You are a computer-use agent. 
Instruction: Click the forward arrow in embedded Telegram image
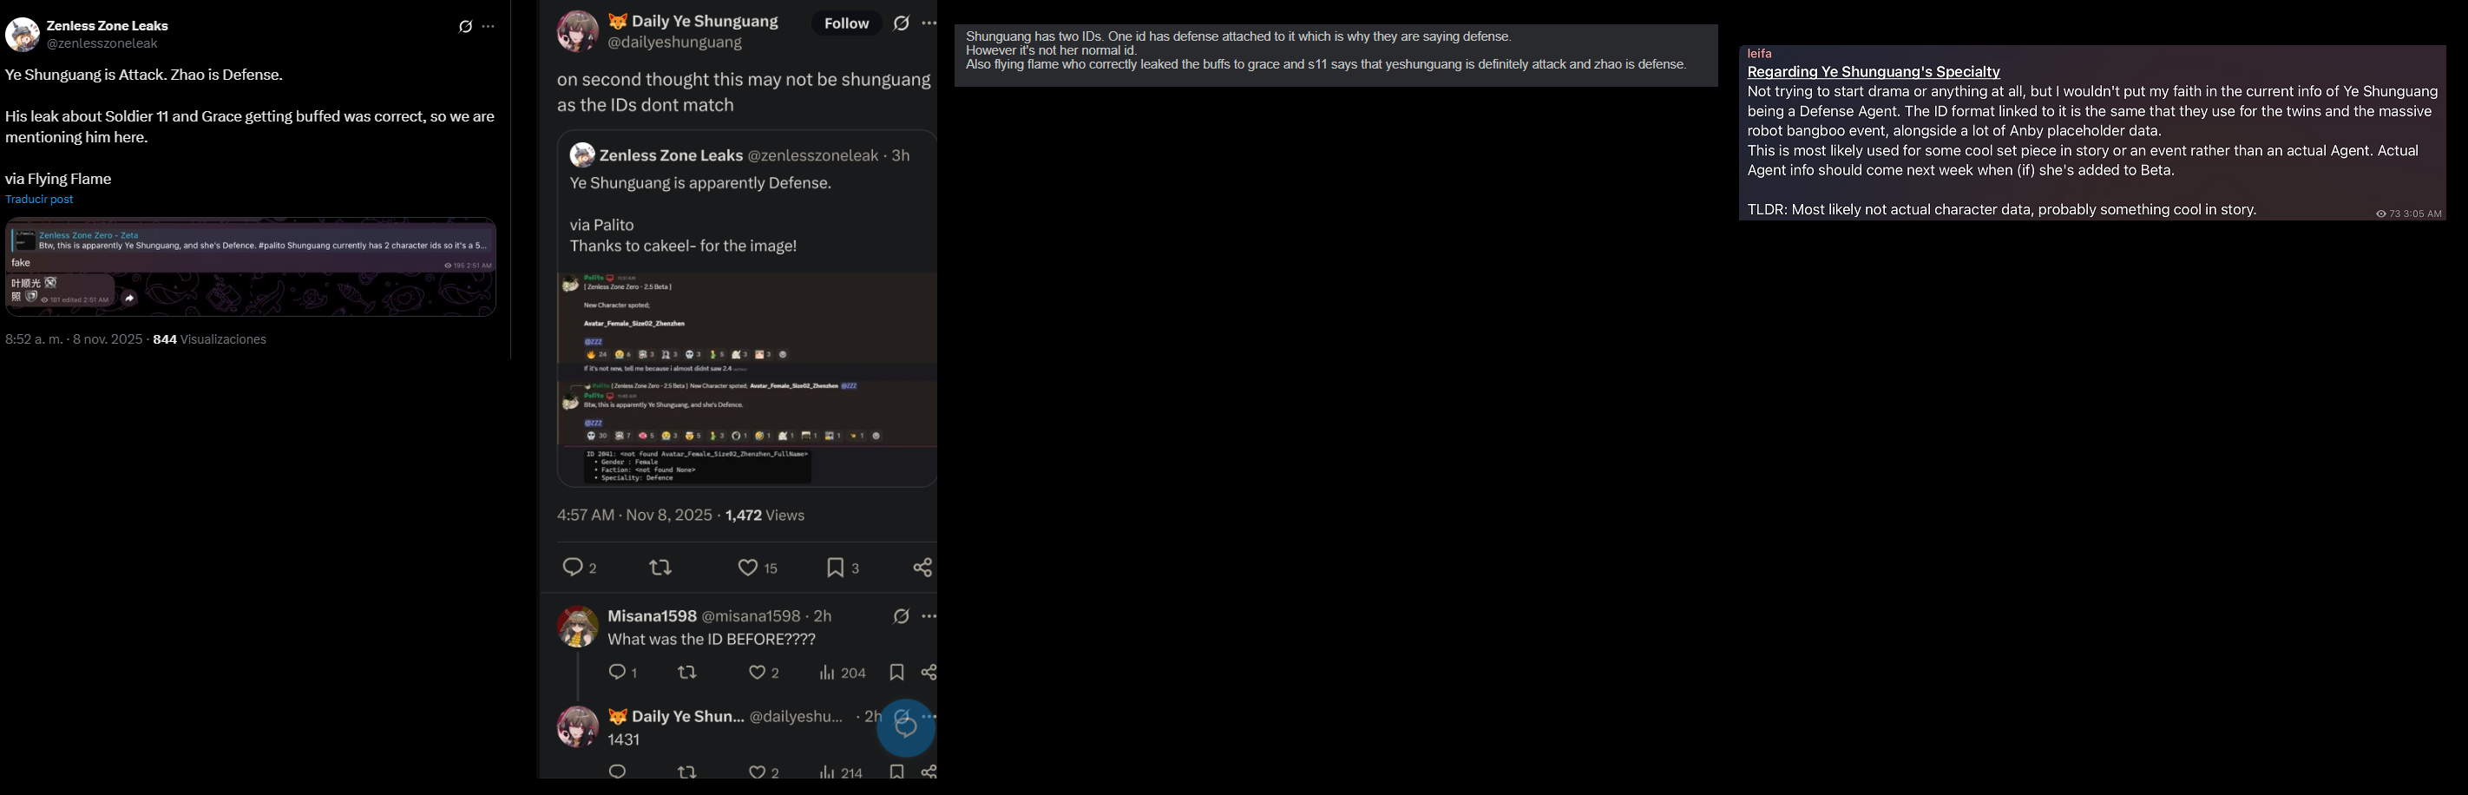[129, 298]
